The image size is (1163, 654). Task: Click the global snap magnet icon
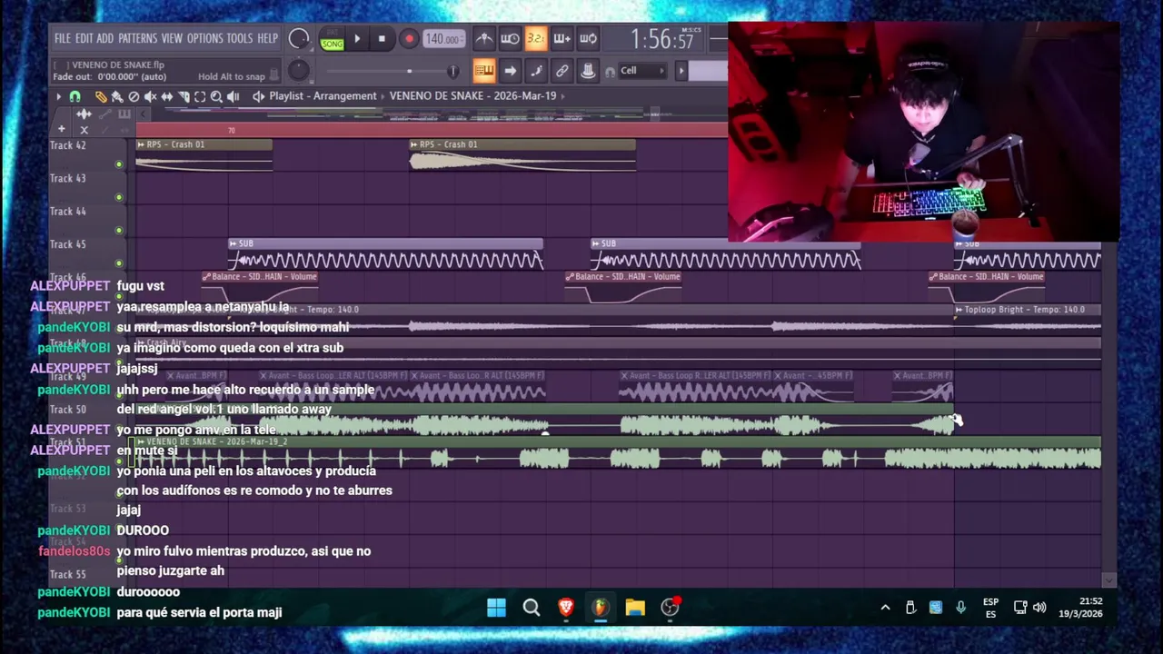(611, 72)
